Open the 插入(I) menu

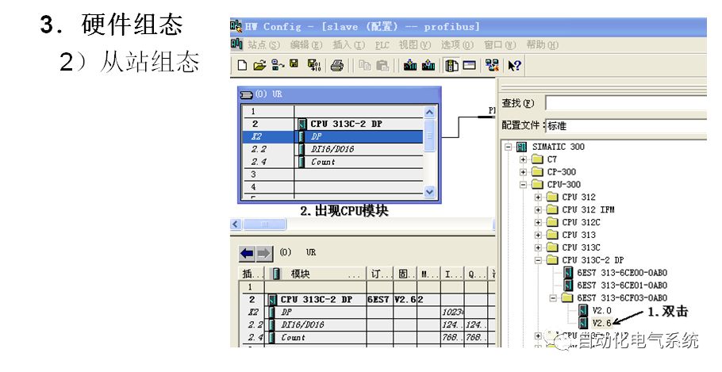348,44
